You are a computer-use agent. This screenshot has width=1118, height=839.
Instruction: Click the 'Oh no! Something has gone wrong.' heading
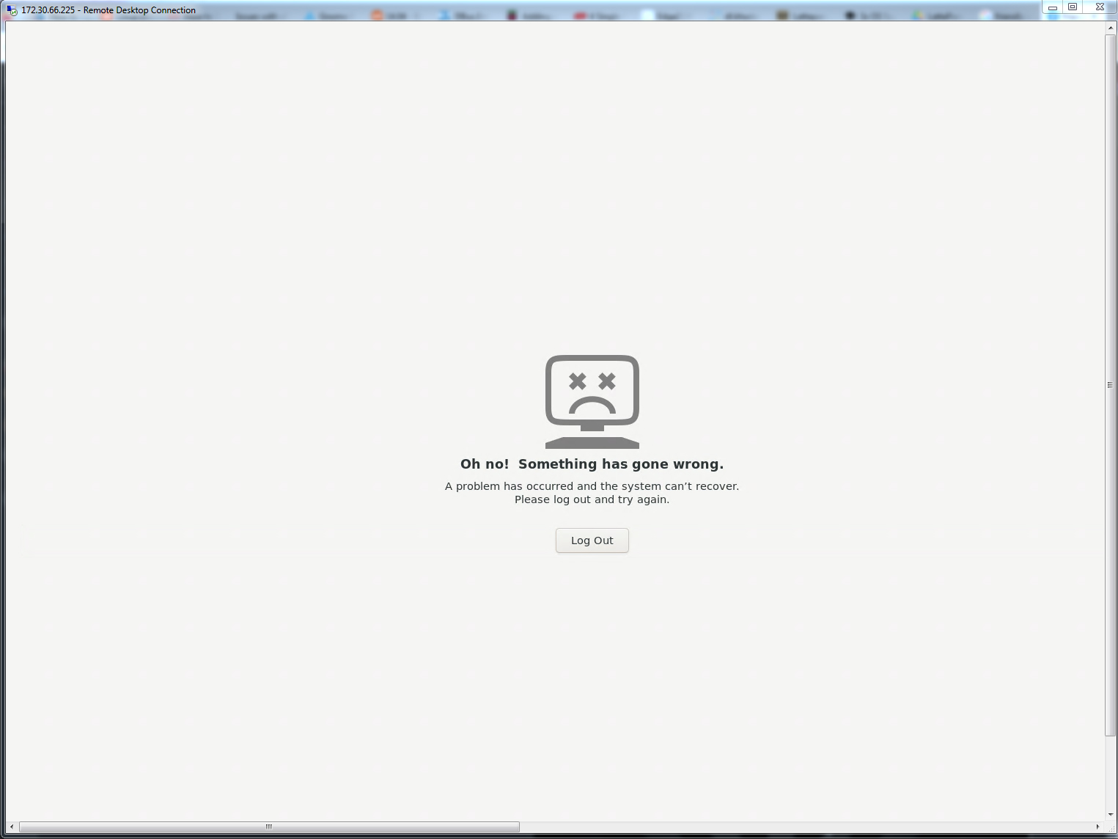coord(592,464)
